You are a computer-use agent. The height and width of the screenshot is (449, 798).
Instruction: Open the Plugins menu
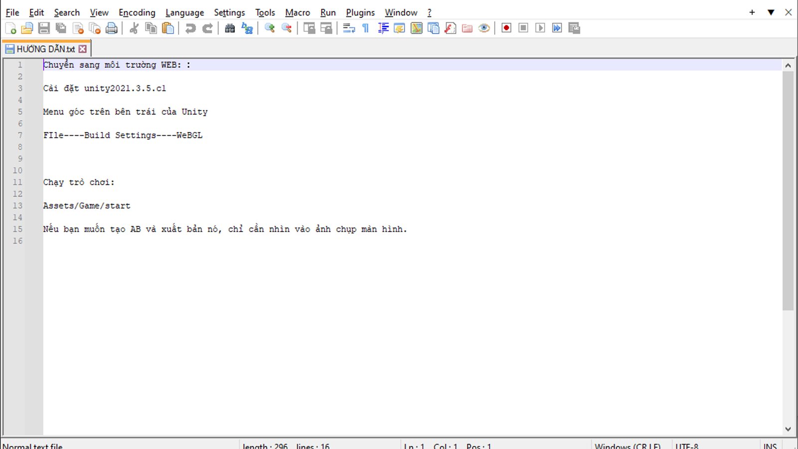[360, 12]
